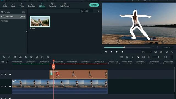Image resolution: width=176 pixels, height=99 pixels.
Task: Select the My Video clip on timeline
Action: click(60, 86)
